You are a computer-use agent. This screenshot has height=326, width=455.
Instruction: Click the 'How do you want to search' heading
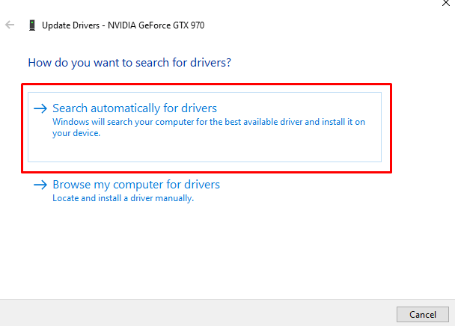click(x=129, y=63)
